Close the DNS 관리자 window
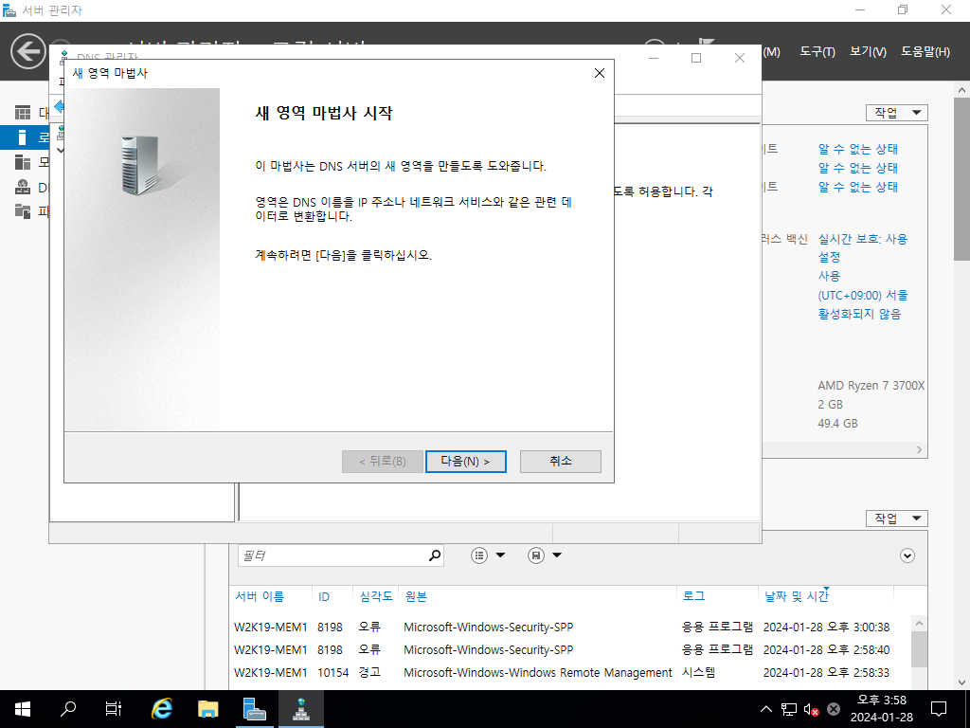Image resolution: width=970 pixels, height=728 pixels. 739,58
